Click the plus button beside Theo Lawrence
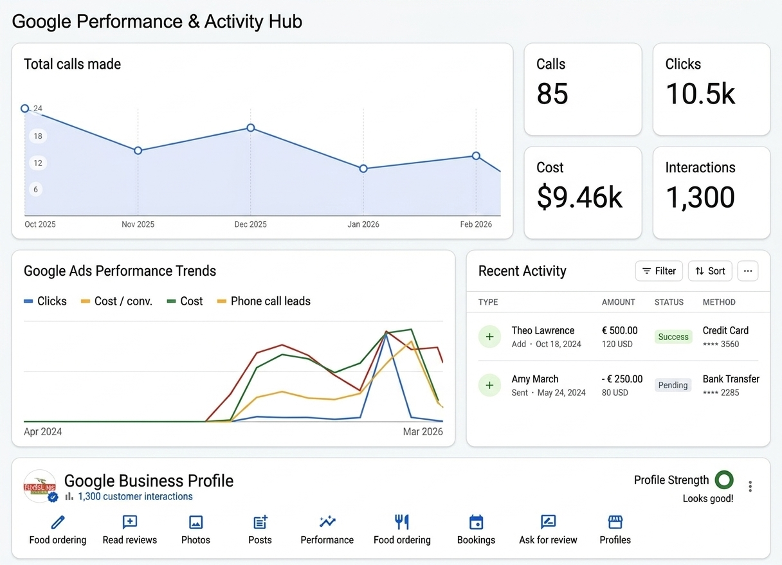782x565 pixels. [489, 337]
